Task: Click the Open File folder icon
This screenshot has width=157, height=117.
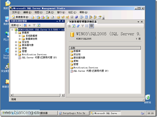Action: pyautogui.click(x=58, y=17)
